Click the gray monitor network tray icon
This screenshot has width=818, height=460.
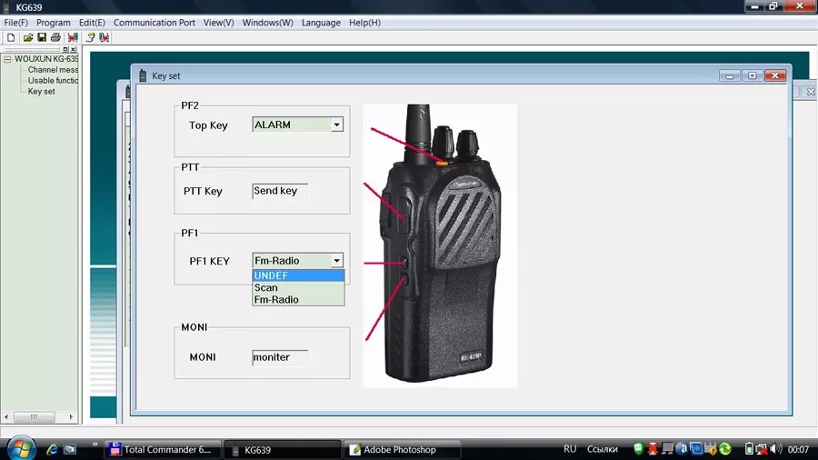click(667, 449)
